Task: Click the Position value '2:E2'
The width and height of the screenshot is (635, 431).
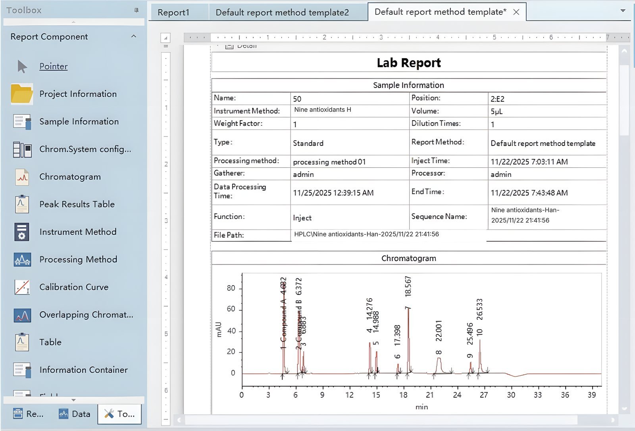Action: pos(498,99)
